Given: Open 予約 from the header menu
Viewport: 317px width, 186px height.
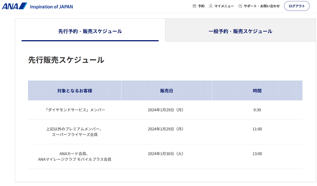Looking at the screenshot, I should (x=201, y=6).
